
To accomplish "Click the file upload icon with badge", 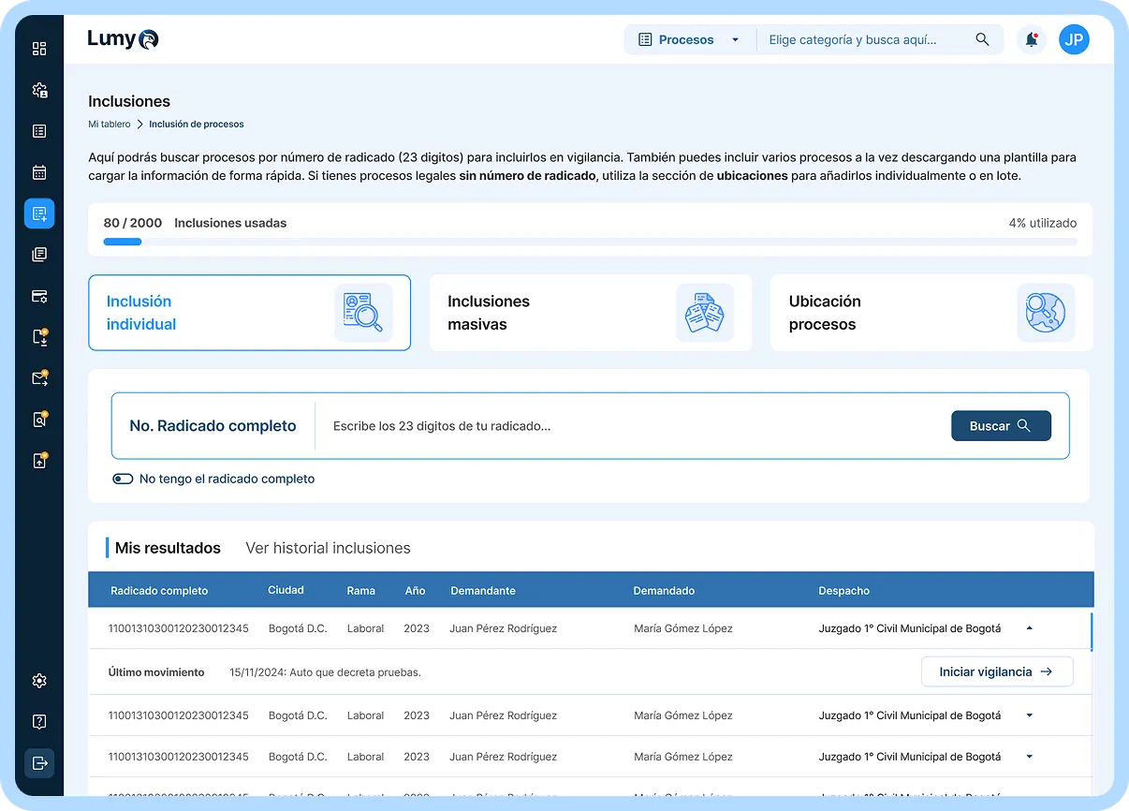I will pos(38,461).
